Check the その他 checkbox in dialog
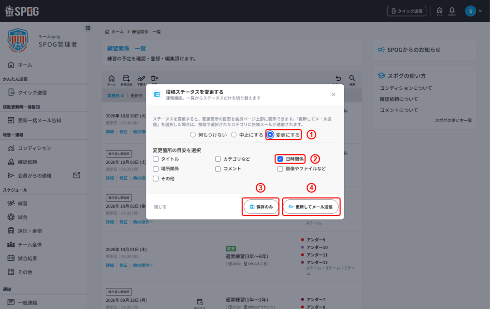This screenshot has height=309, width=495. click(x=156, y=179)
